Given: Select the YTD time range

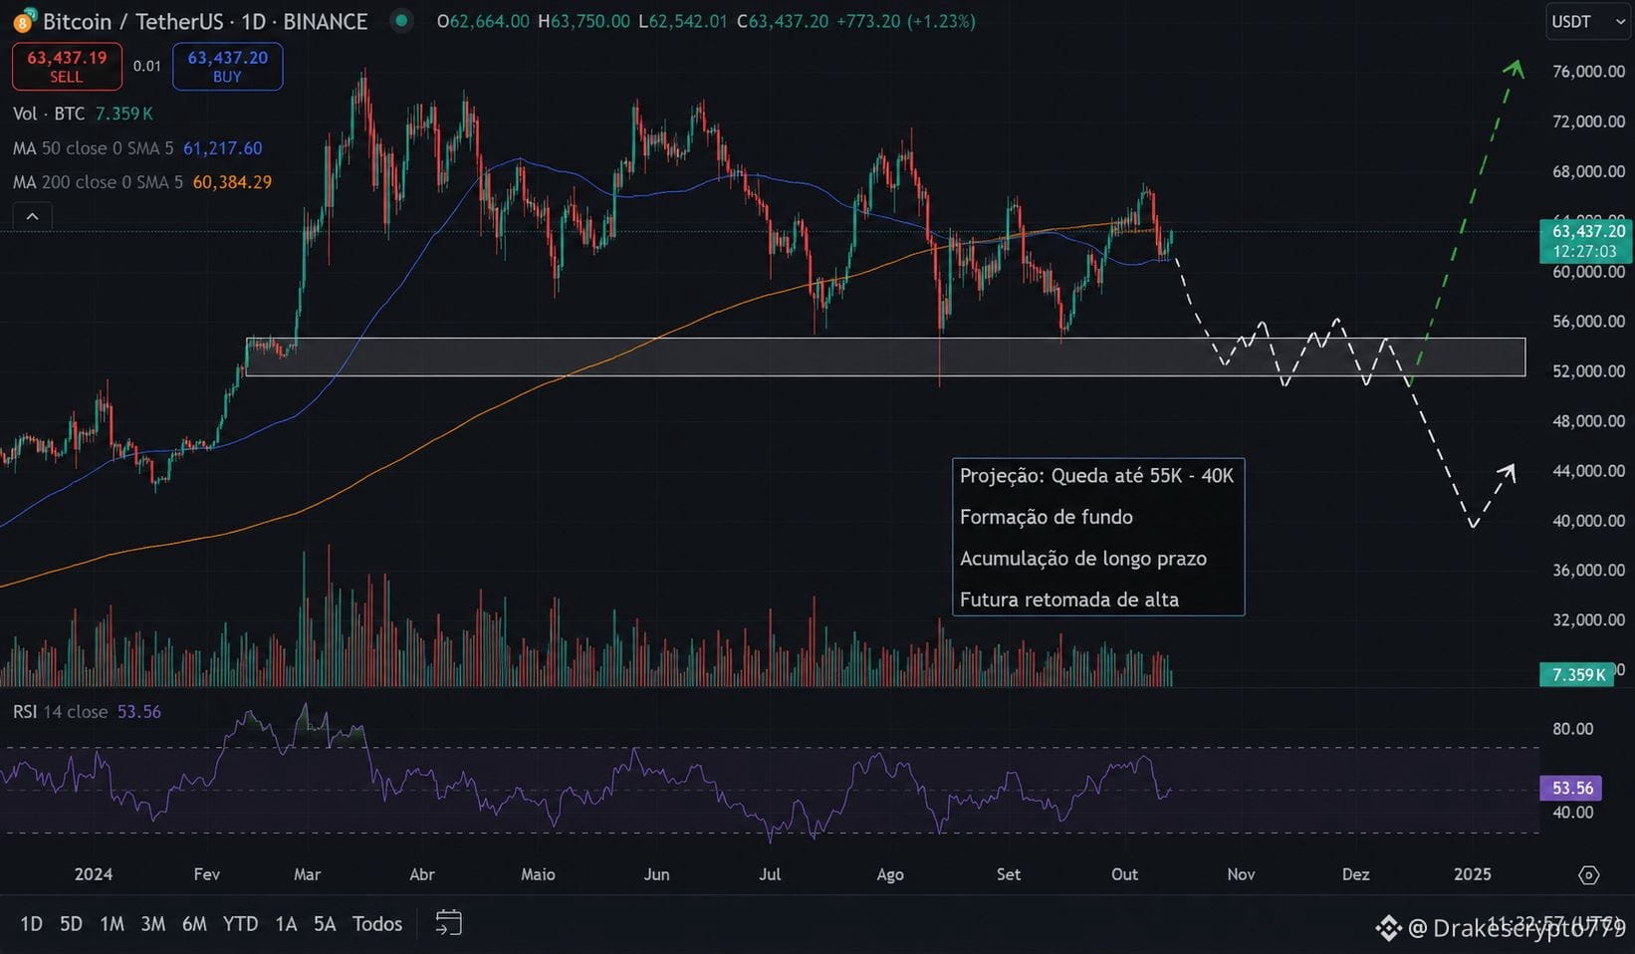Looking at the screenshot, I should 240,924.
